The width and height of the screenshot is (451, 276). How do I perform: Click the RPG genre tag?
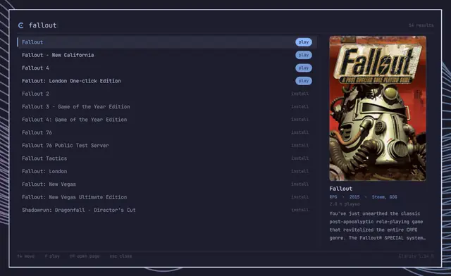click(333, 197)
